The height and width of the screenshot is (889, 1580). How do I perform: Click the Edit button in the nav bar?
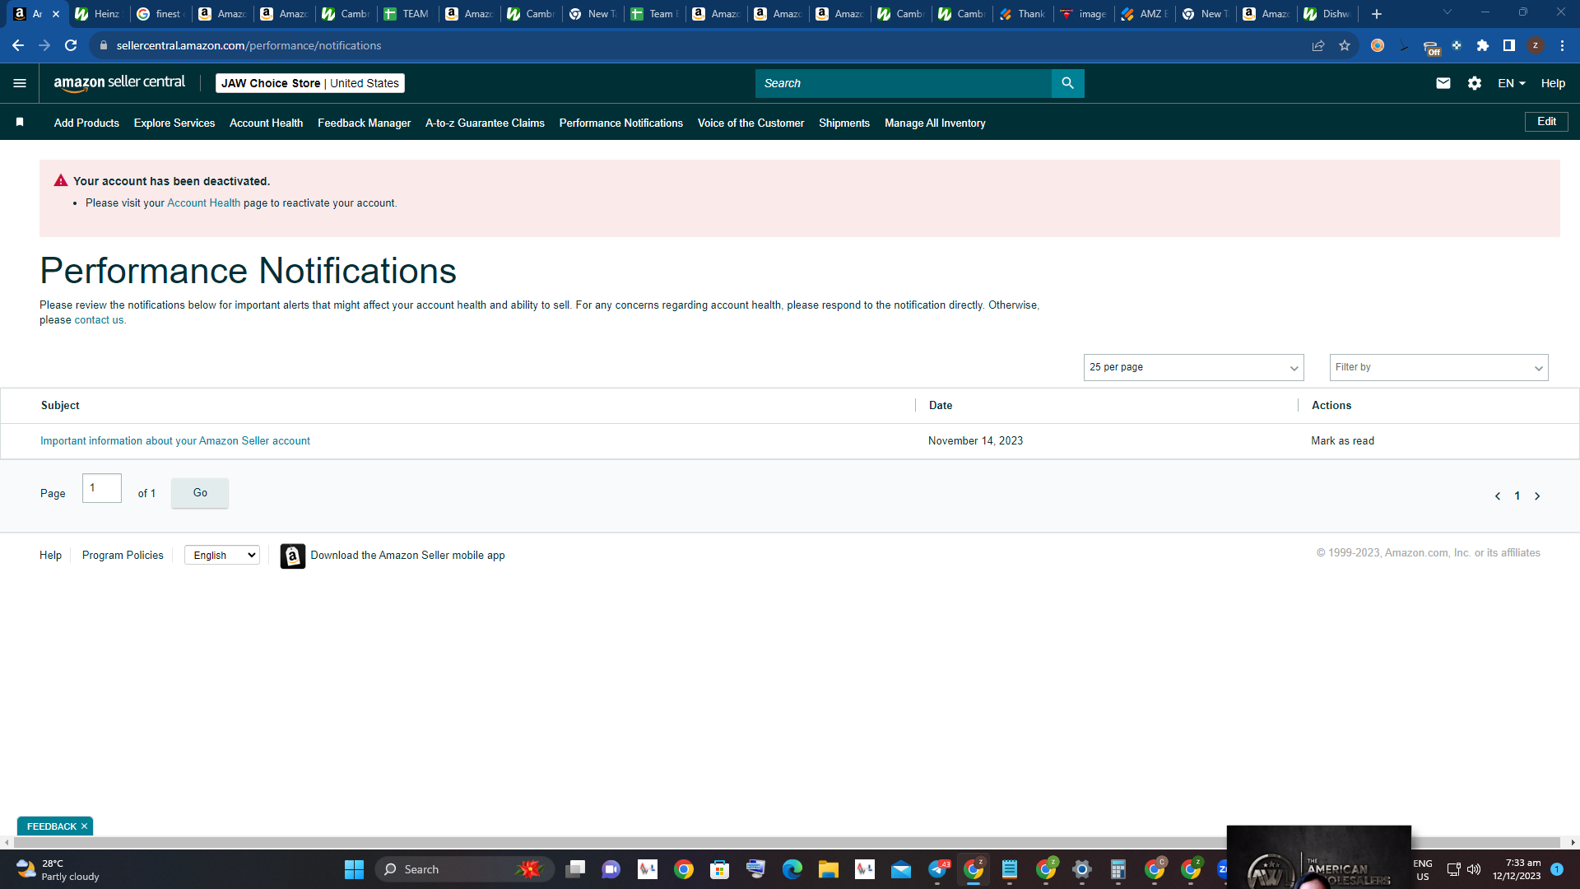(1546, 122)
